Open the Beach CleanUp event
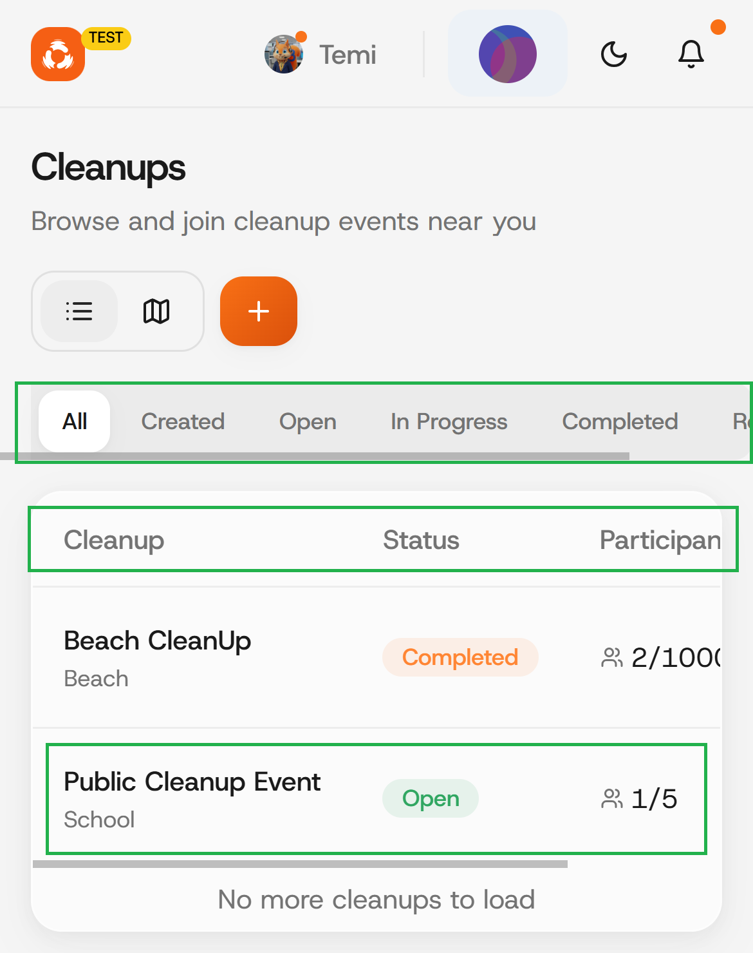The image size is (753, 953). coord(158,641)
